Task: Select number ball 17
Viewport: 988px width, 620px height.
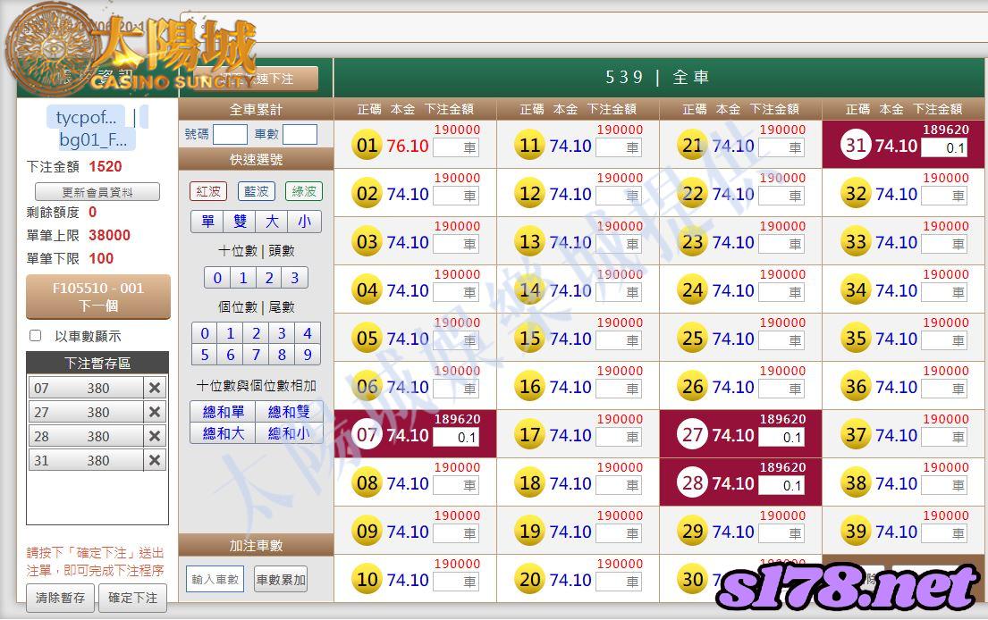Action: [x=530, y=434]
